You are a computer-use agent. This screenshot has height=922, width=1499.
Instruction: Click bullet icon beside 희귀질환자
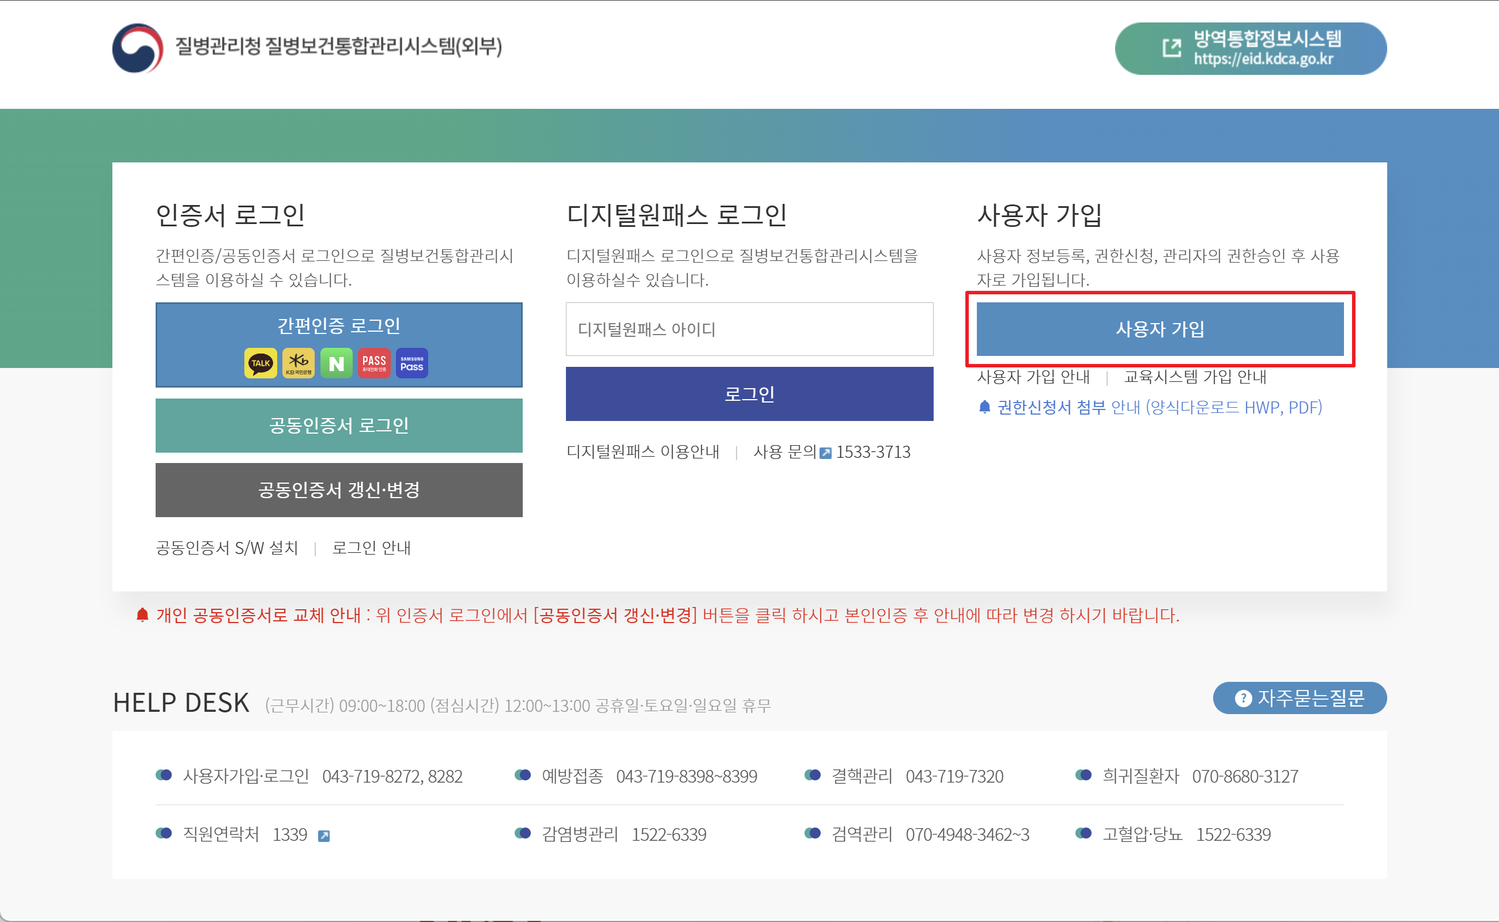click(1083, 775)
